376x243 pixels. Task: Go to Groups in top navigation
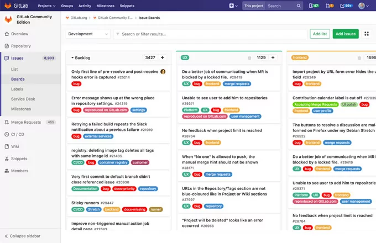67,6
